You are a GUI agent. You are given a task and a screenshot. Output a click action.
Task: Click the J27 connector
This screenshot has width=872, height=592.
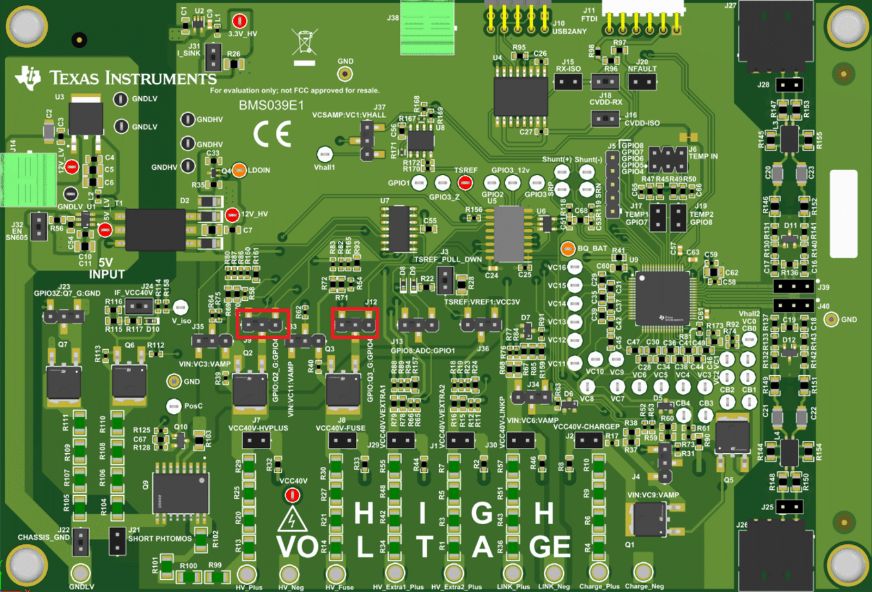click(x=776, y=36)
